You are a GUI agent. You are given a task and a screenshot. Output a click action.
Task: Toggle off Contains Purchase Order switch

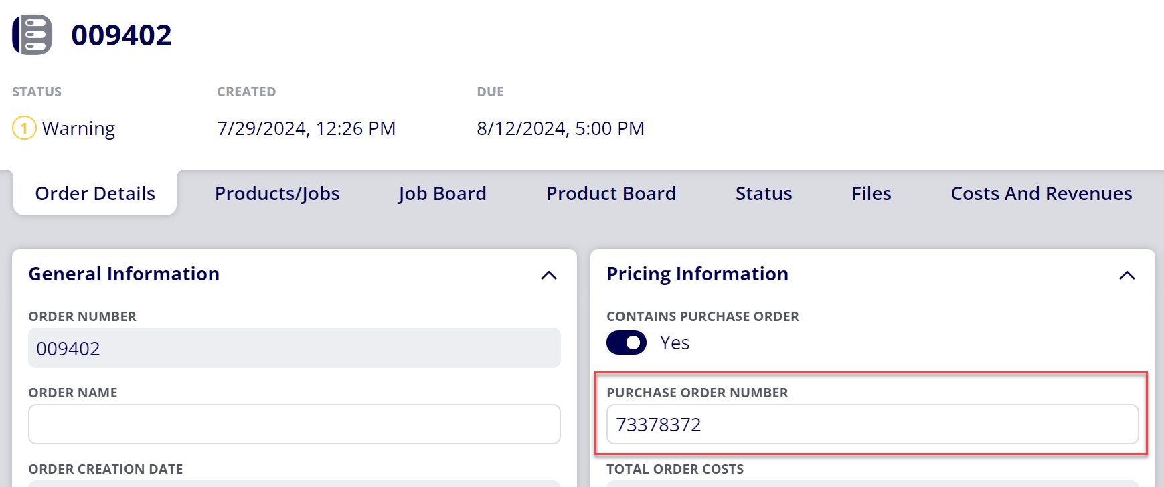[x=627, y=343]
